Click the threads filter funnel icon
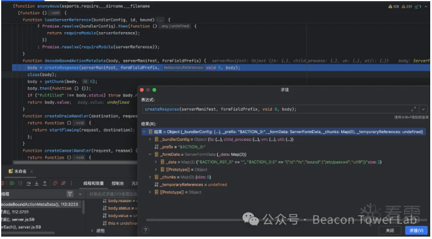Image resolution: width=432 pixels, height=239 pixels. (x=70, y=194)
